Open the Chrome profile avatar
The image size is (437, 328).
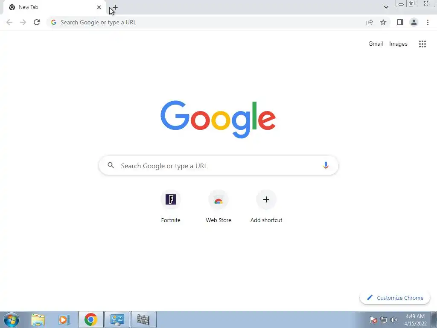pos(414,22)
